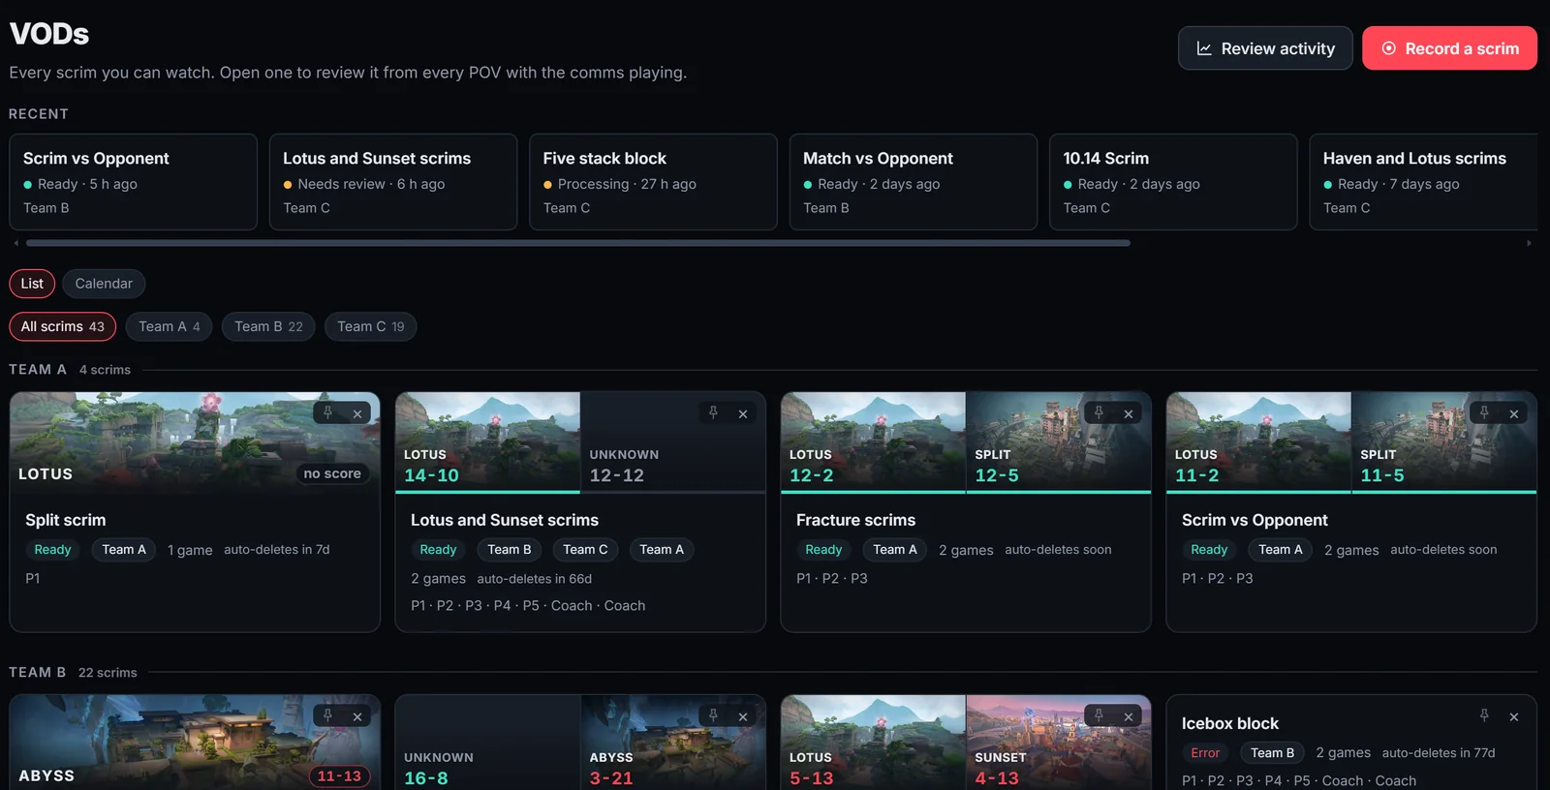Click the recent scrollbar left arrow

(15, 243)
